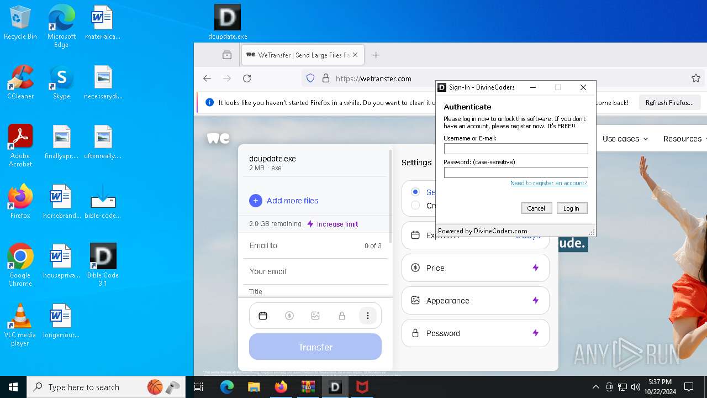Screen dimensions: 707x398
Task: Click the Your email input field
Action: click(x=315, y=271)
